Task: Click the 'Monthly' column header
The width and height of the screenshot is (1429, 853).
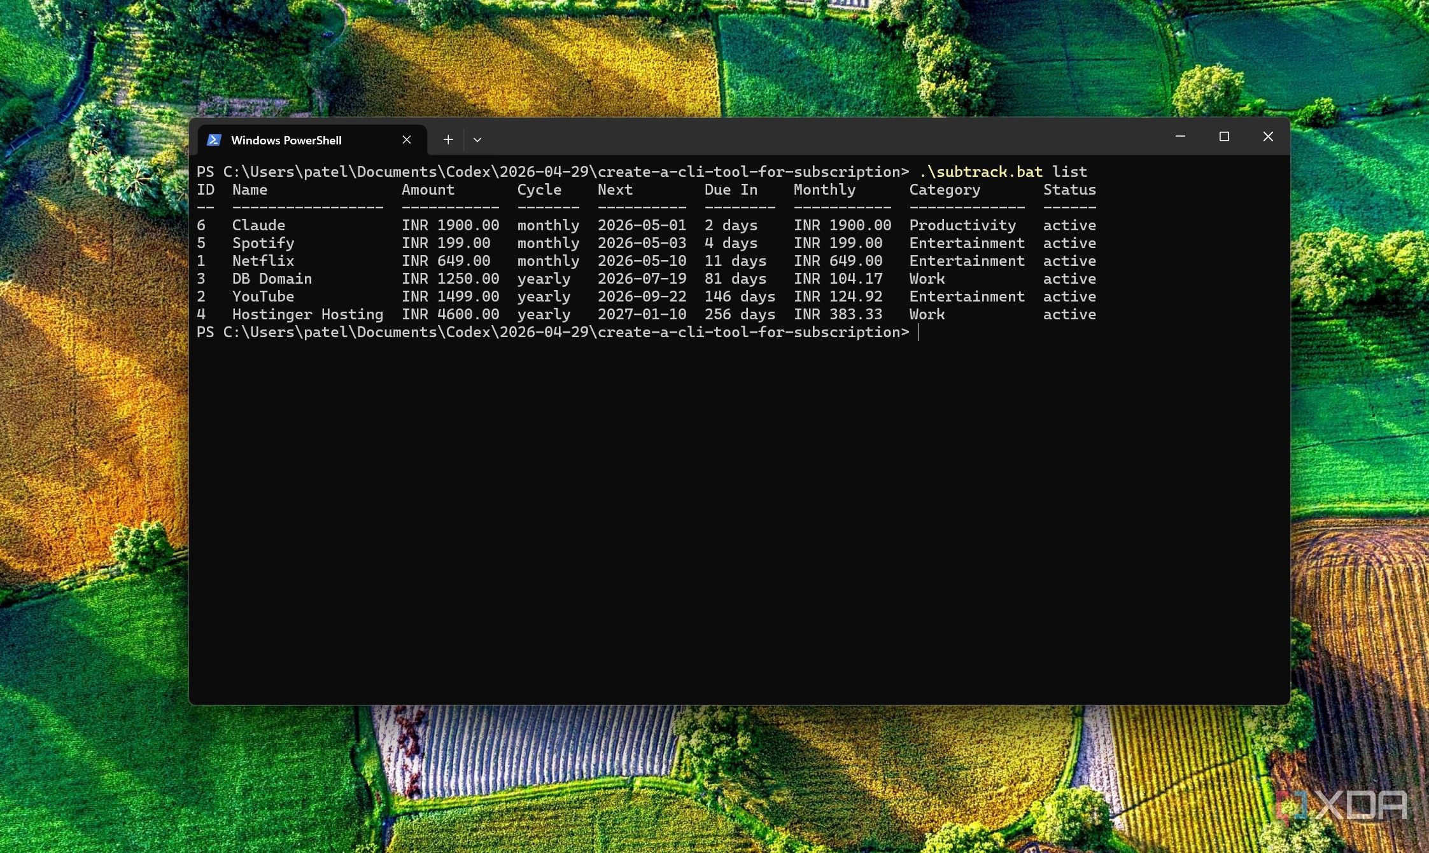Action: [824, 190]
